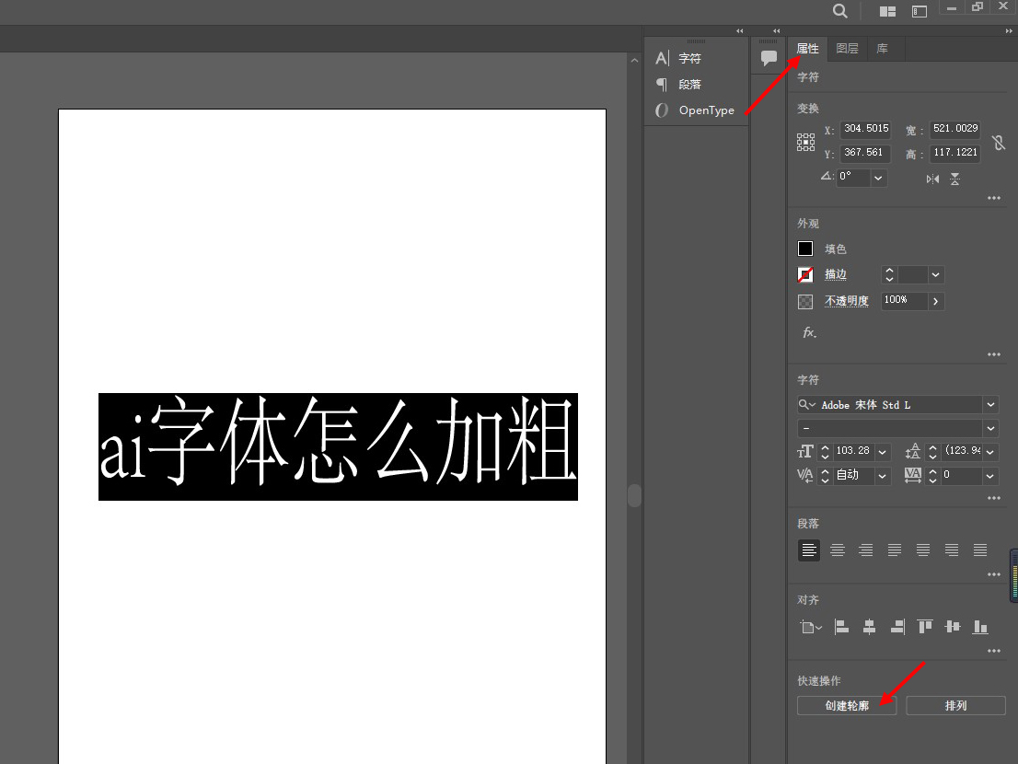Open the rotation angle dropdown

pos(878,178)
